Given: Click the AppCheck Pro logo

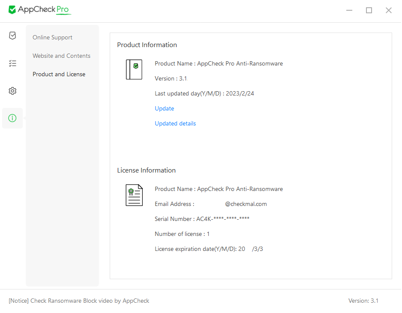Looking at the screenshot, I should pos(39,10).
